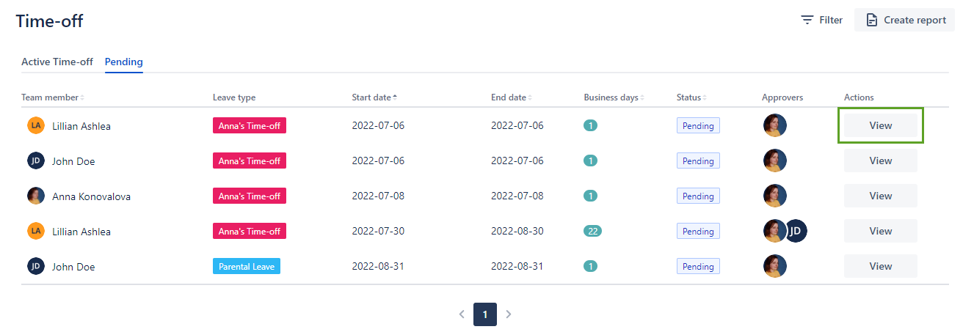Select page 1 in pagination
Viewport: 974px width, 332px height.
tap(485, 314)
